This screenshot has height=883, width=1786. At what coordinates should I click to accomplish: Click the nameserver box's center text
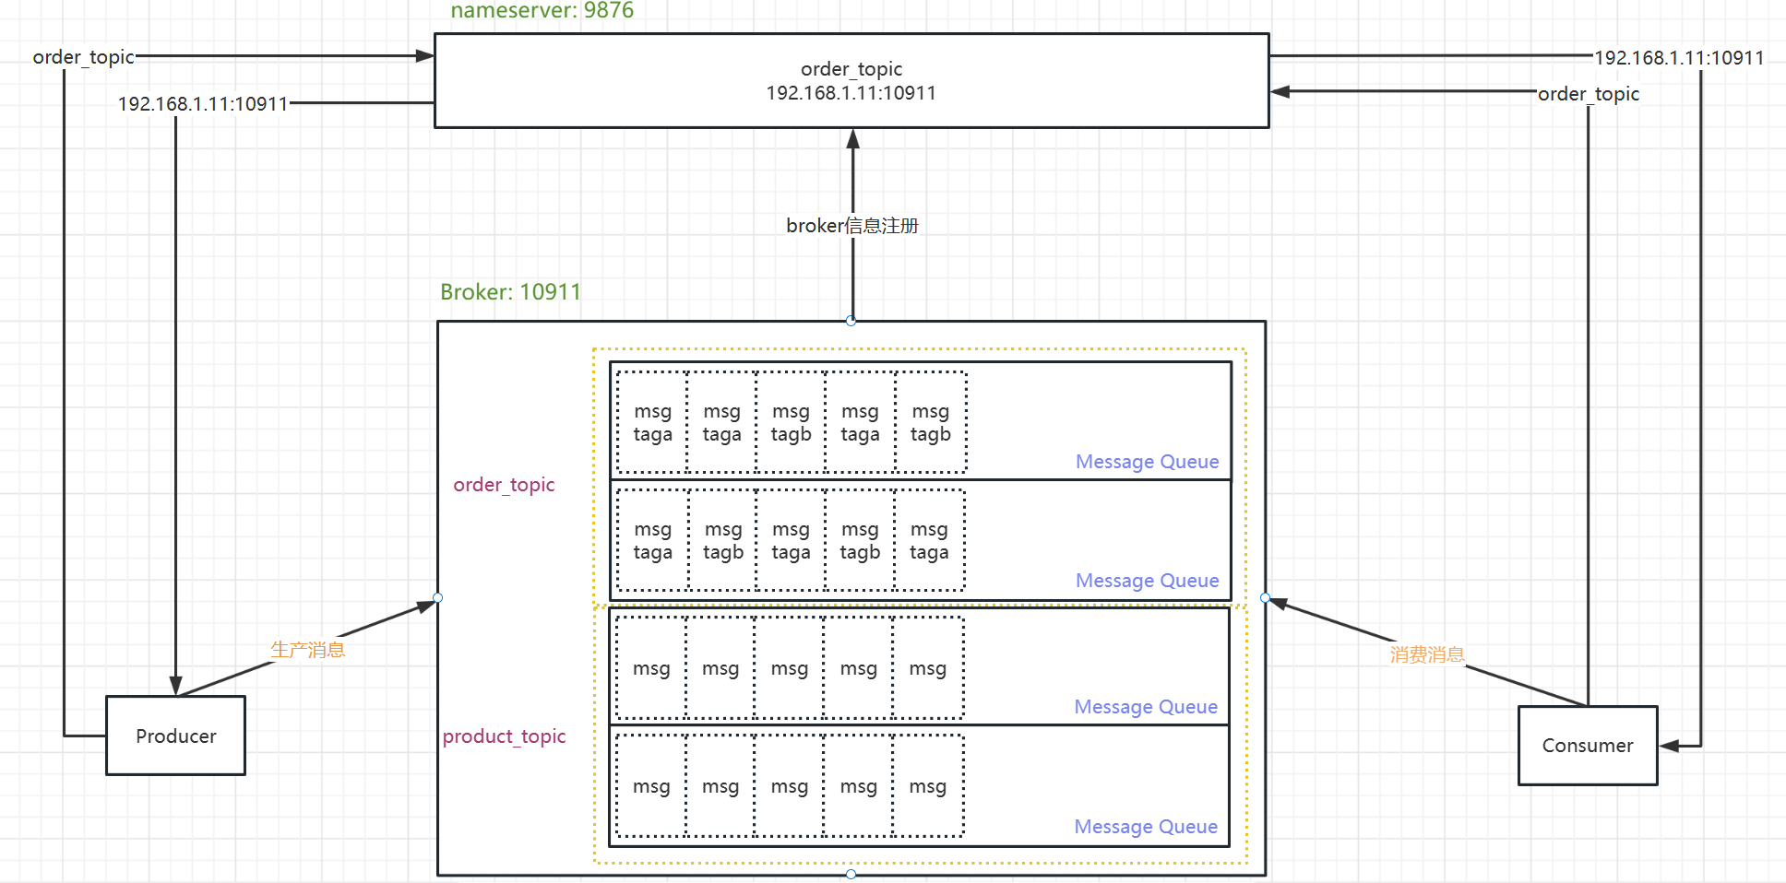[x=851, y=81]
